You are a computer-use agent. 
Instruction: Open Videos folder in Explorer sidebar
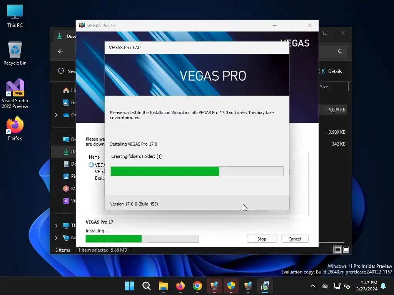click(69, 201)
